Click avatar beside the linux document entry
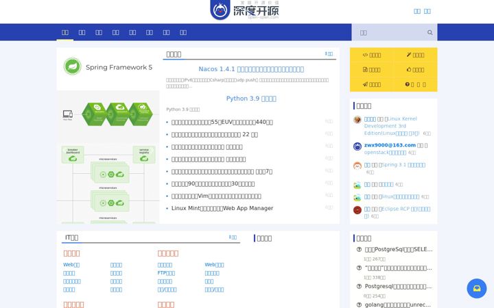This screenshot has width=494, height=308. pyautogui.click(x=357, y=198)
